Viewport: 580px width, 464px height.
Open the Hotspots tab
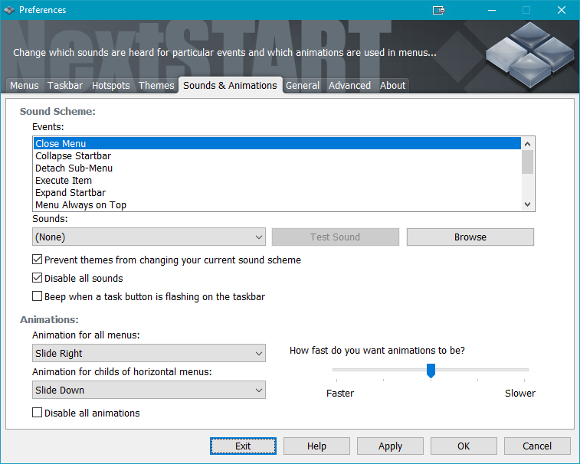click(110, 86)
